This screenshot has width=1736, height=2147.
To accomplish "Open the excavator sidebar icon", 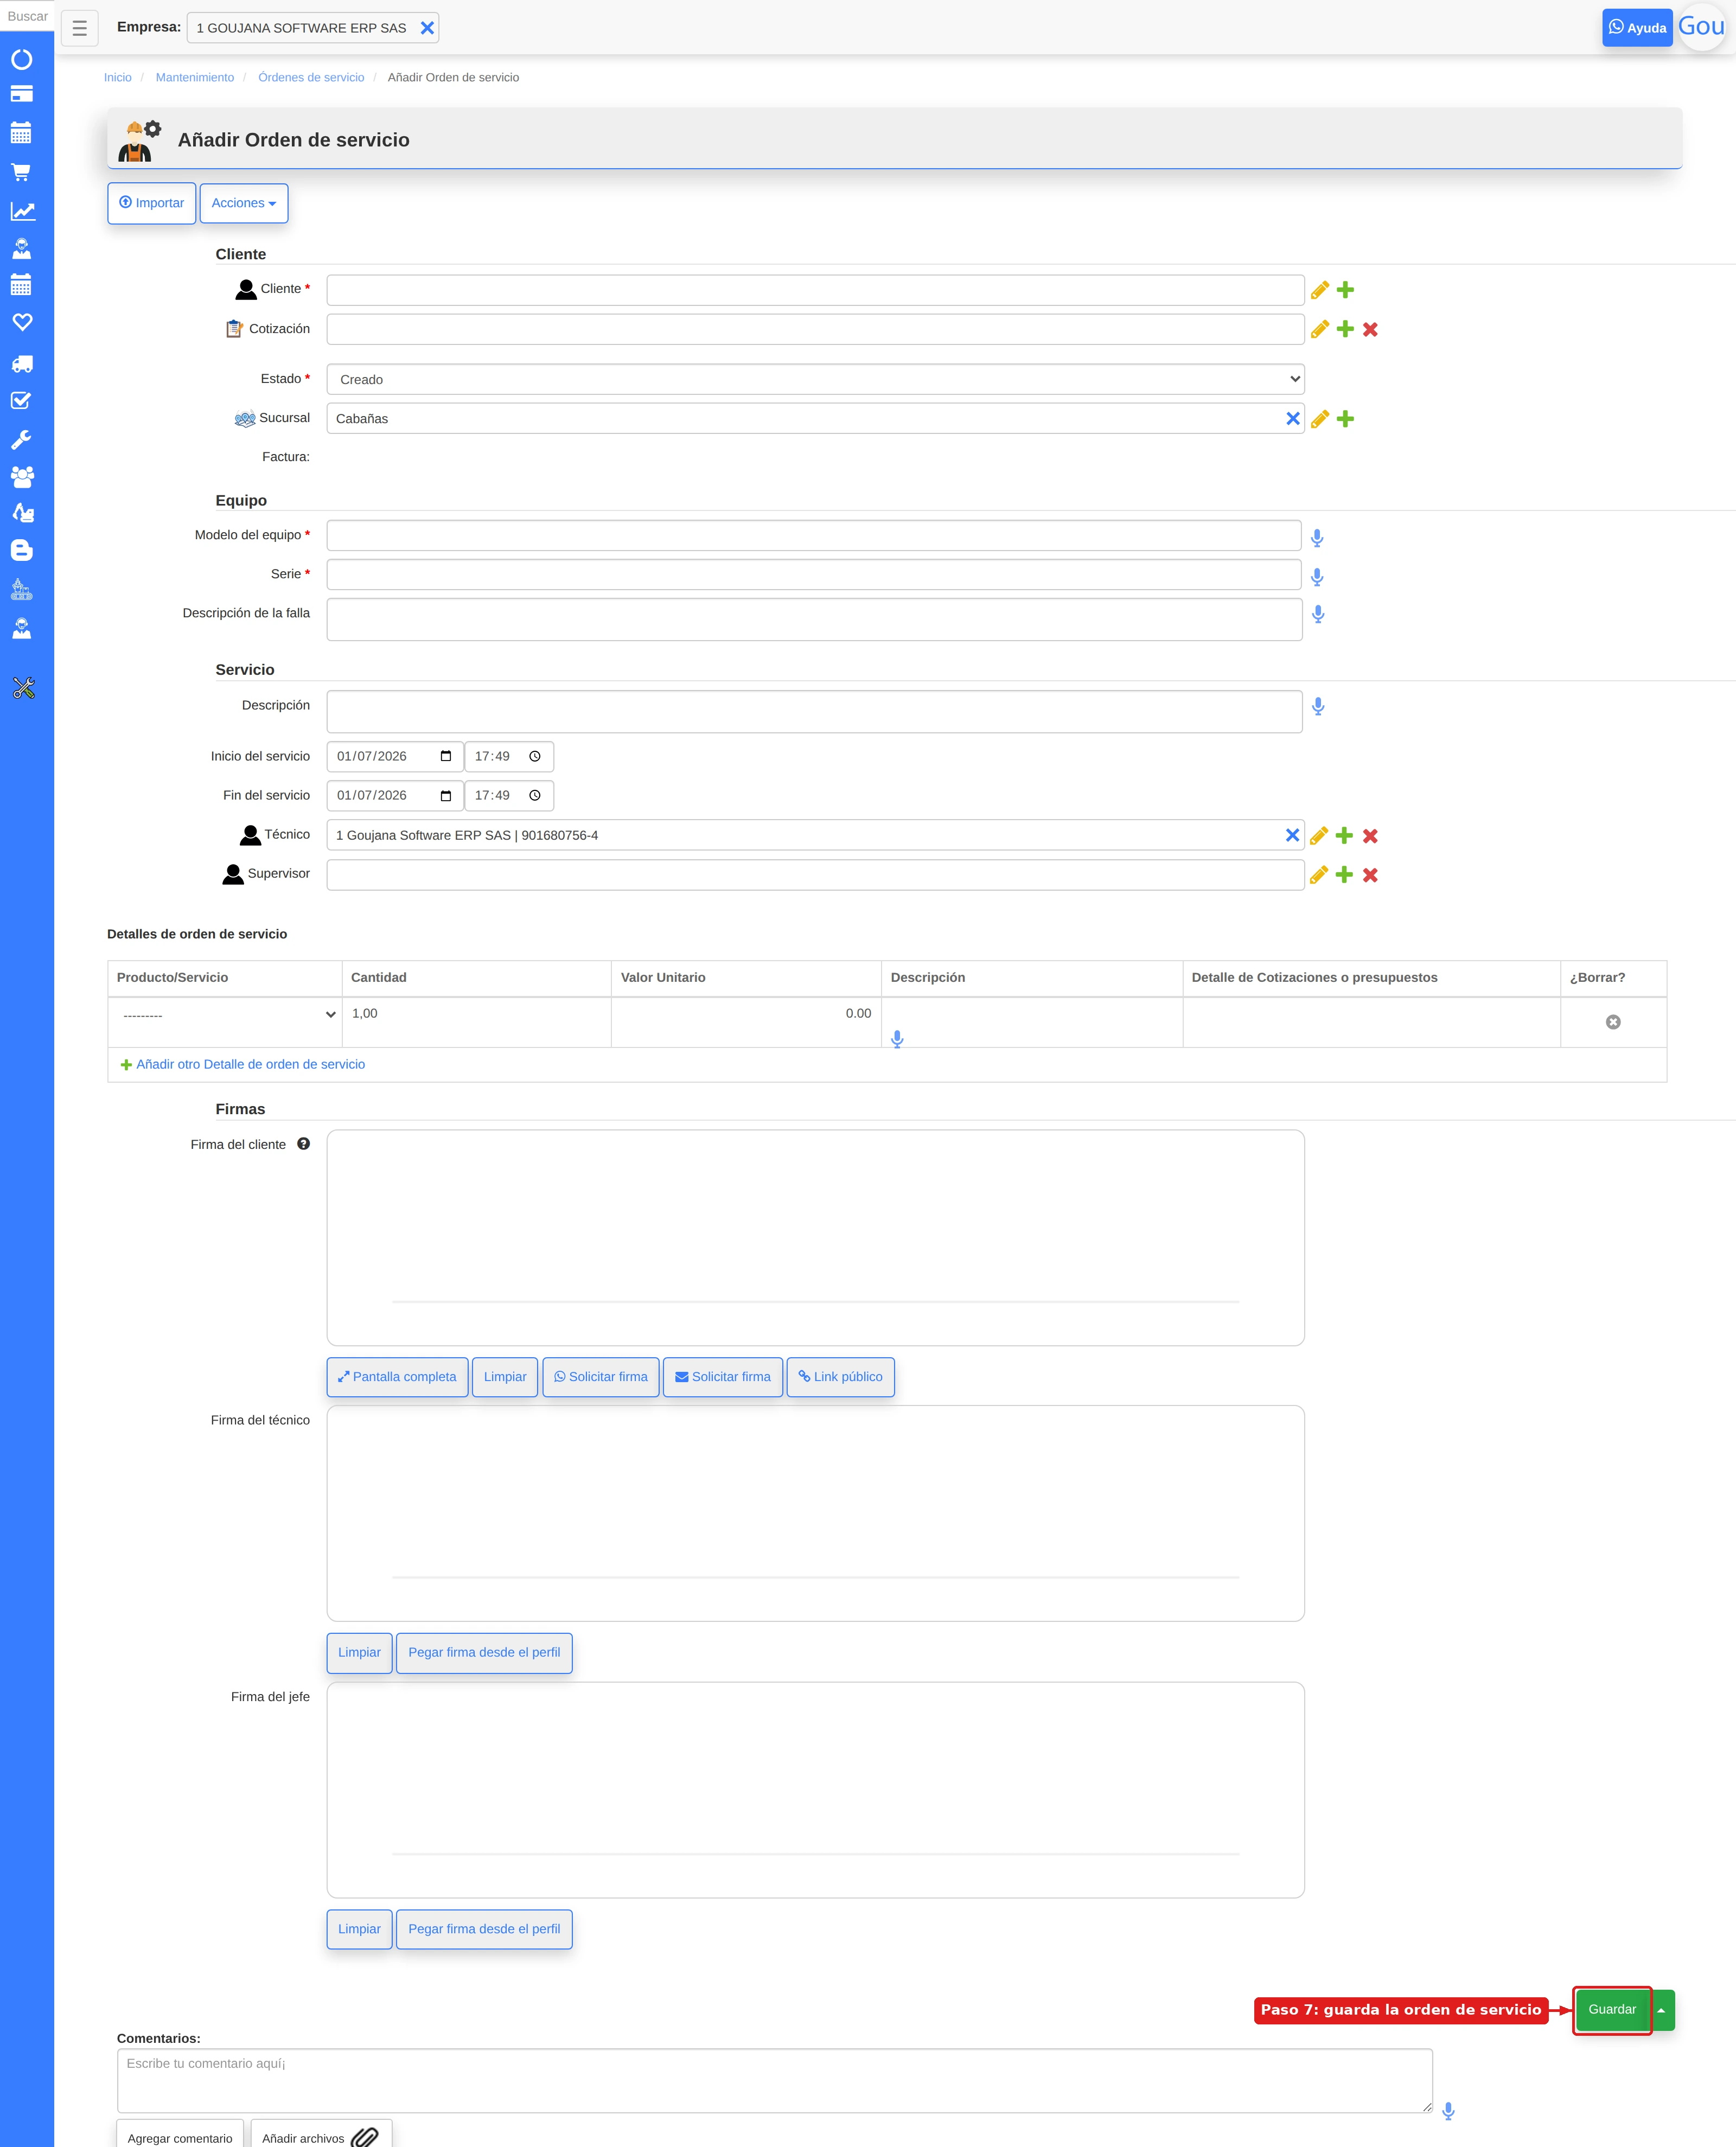I will coord(22,513).
